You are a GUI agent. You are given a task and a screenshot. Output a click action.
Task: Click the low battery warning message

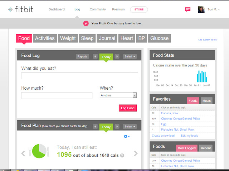pyautogui.click(x=116, y=23)
